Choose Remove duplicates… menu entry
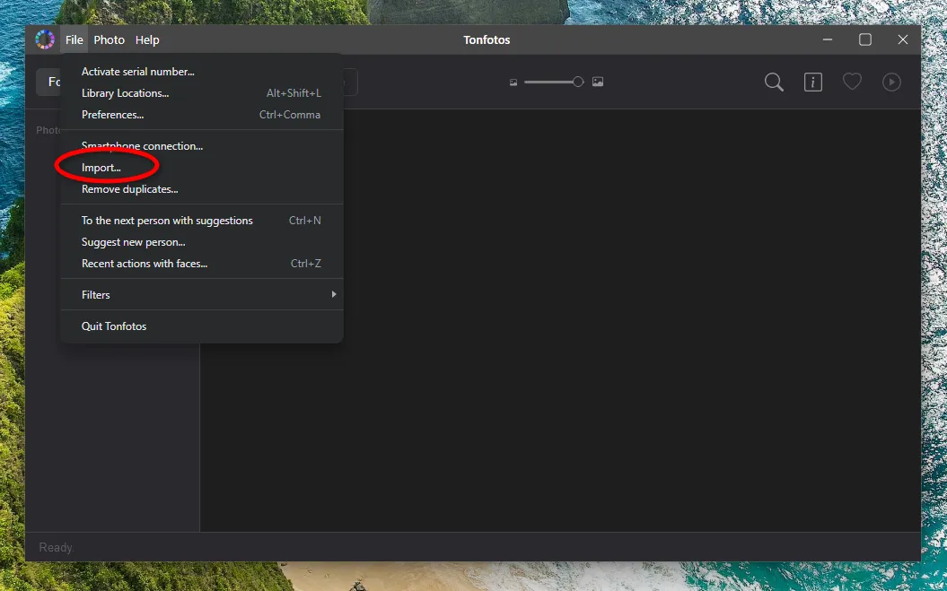Viewport: 947px width, 591px height. click(x=202, y=189)
